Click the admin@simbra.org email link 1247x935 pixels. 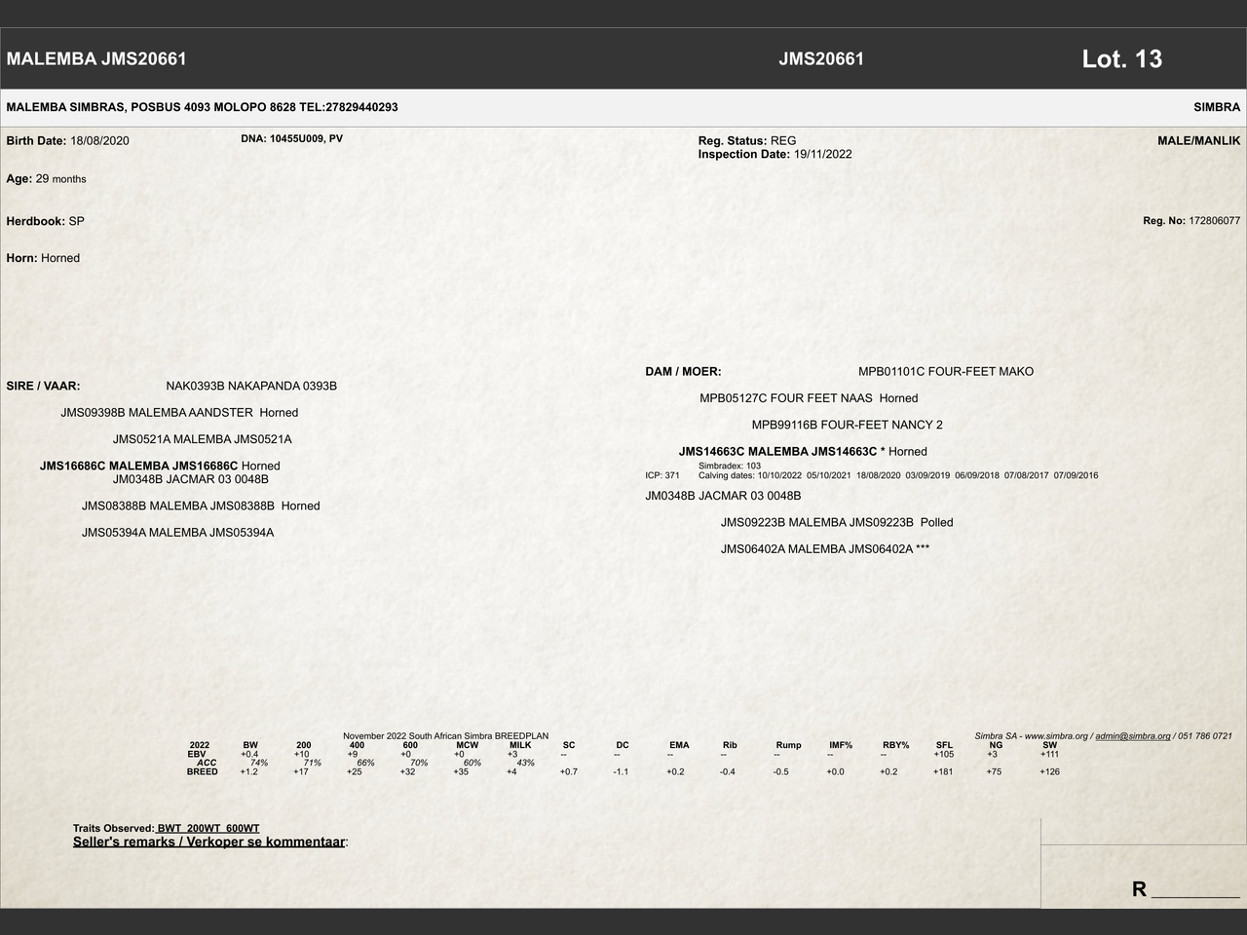pyautogui.click(x=1133, y=736)
